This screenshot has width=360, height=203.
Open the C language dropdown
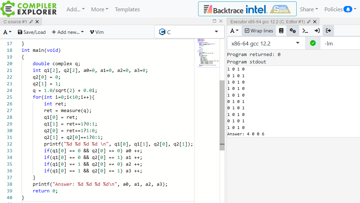(x=189, y=32)
